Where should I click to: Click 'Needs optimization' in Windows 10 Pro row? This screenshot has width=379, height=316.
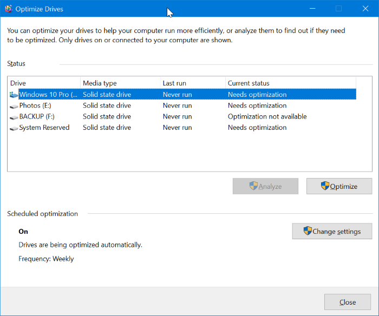[257, 95]
